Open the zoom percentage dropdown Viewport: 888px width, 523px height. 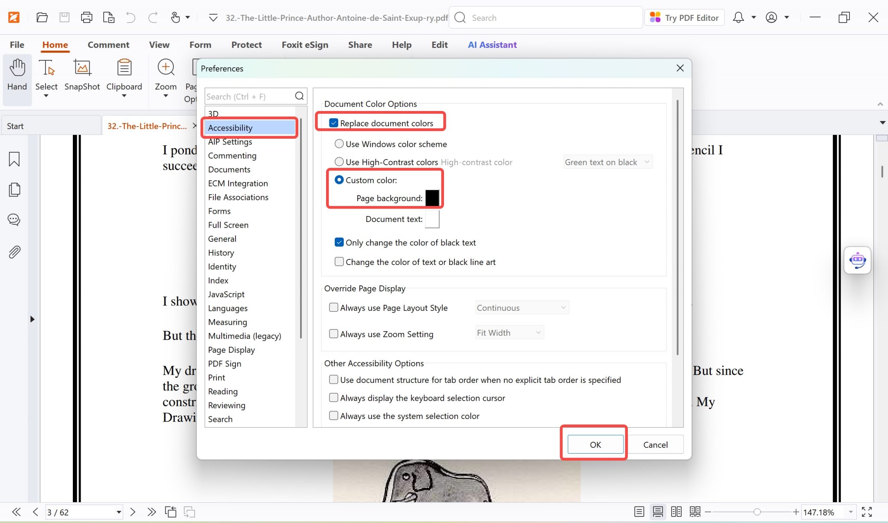coord(851,512)
